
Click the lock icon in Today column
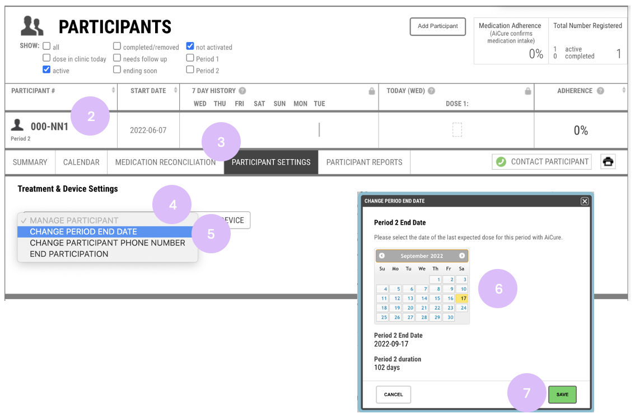pyautogui.click(x=527, y=91)
